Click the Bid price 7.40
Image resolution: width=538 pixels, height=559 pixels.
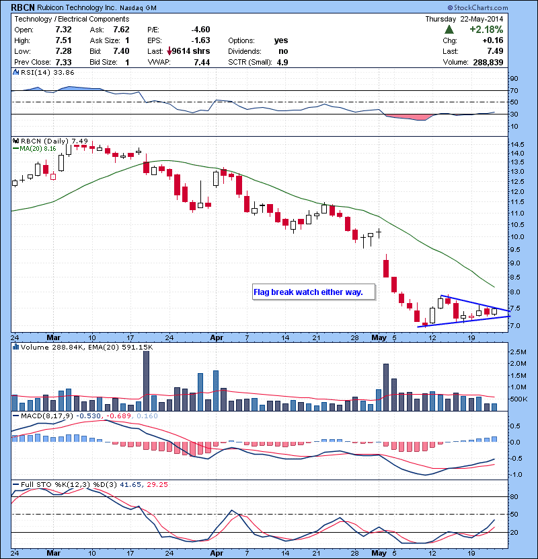click(121, 51)
